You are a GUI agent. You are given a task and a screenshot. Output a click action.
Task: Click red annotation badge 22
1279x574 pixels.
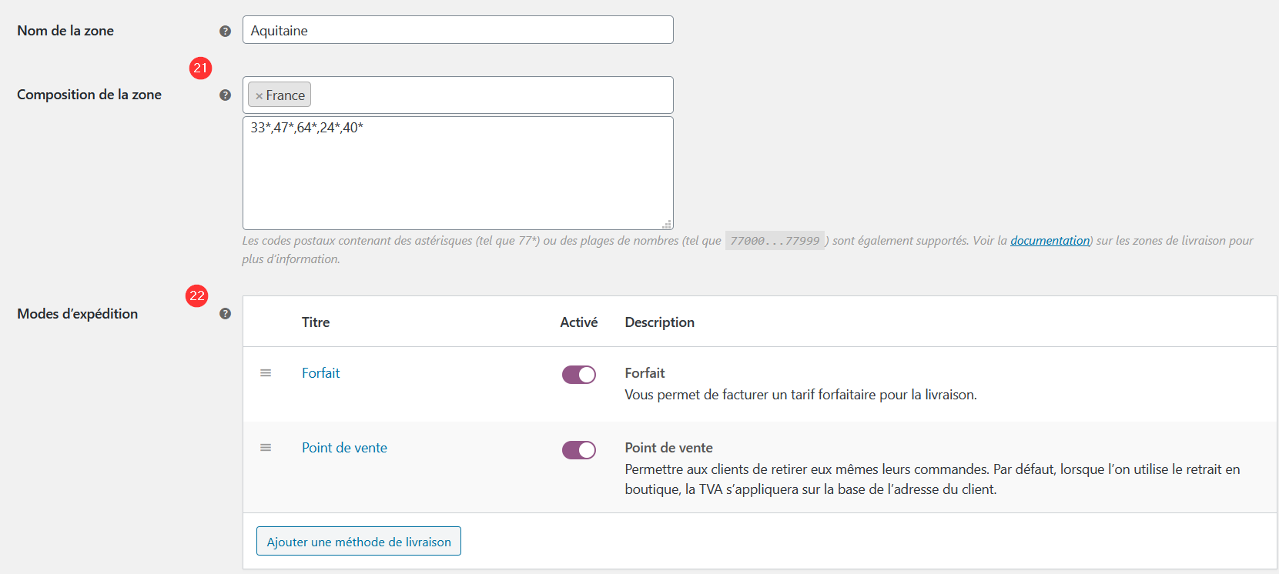click(x=197, y=295)
